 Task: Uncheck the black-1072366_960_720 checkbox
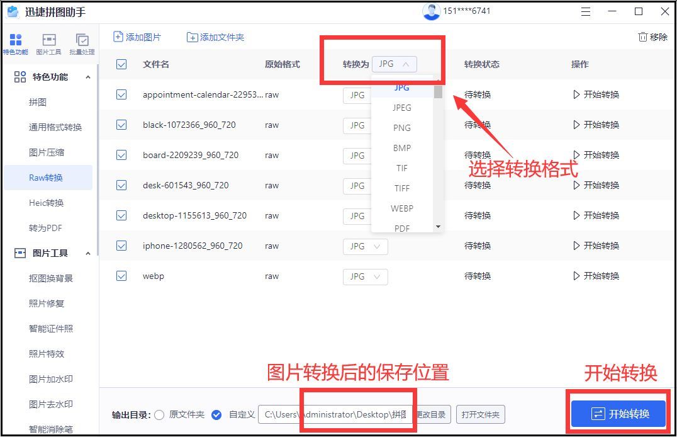tap(121, 125)
